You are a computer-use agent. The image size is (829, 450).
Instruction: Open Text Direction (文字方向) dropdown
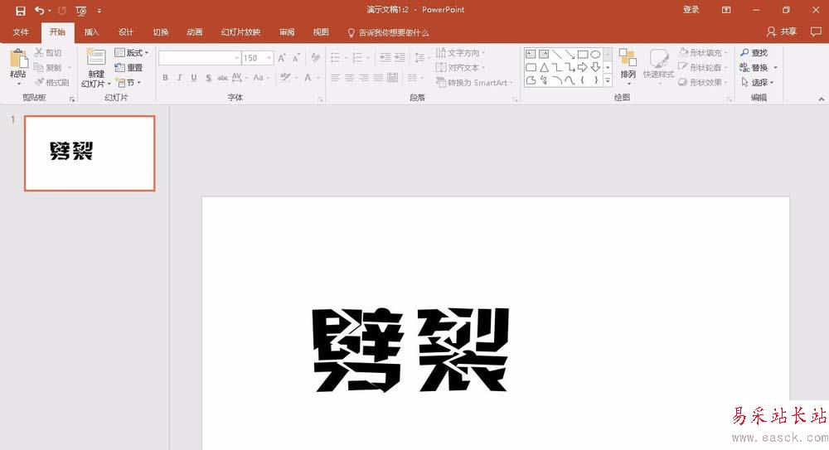460,53
